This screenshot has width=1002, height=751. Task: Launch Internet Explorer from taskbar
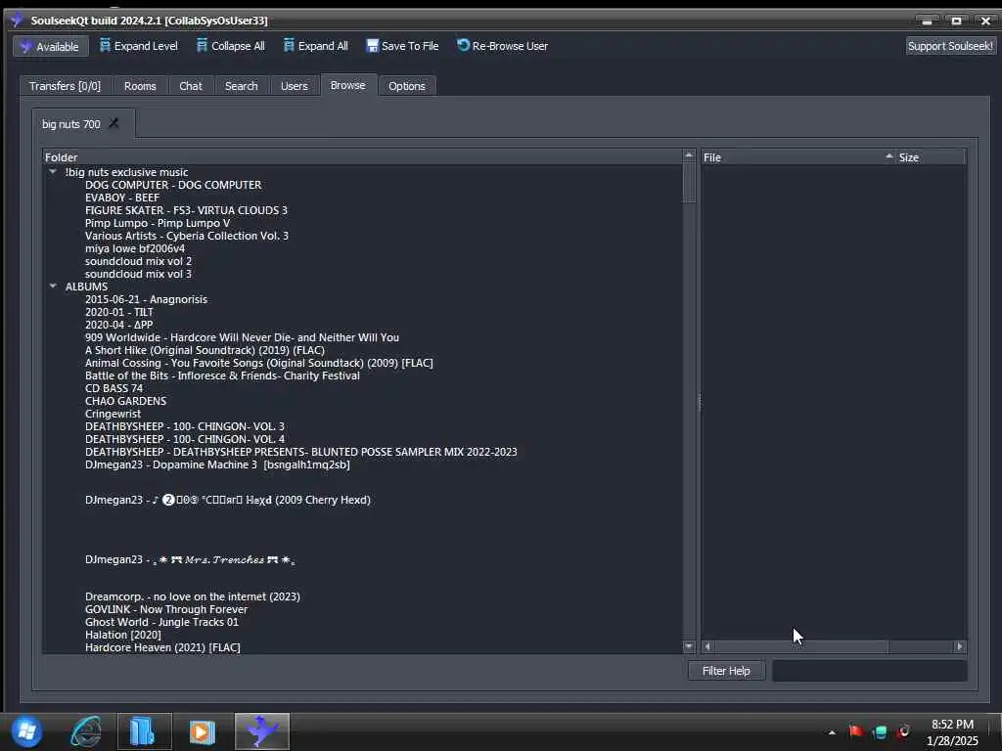pos(86,731)
